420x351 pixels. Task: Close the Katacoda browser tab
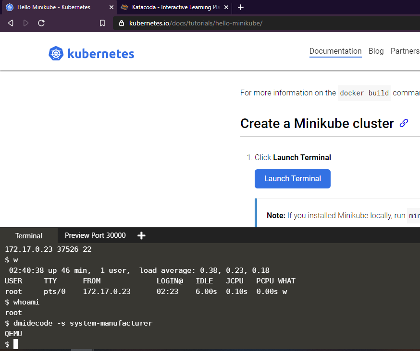coord(226,7)
